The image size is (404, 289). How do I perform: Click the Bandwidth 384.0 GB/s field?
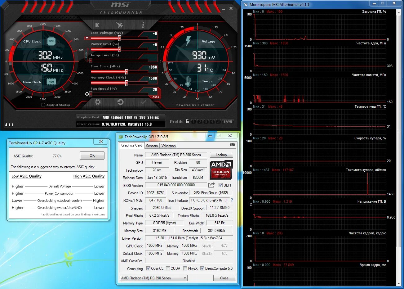(216, 231)
